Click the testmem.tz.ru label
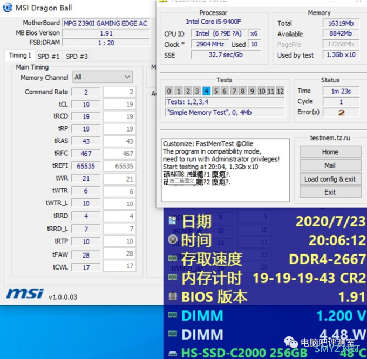 pyautogui.click(x=330, y=138)
